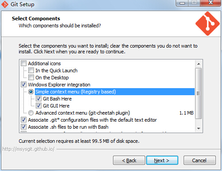Click the scrollbar up arrow
Screen dimensions: 222x171
pos(199,64)
